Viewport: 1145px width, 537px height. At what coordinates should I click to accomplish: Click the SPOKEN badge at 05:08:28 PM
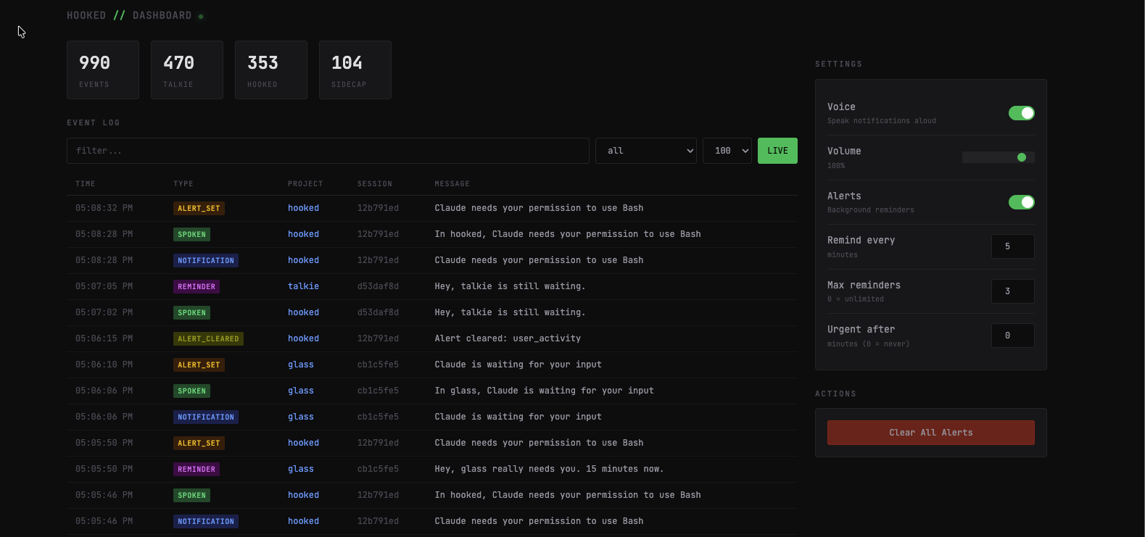click(192, 234)
